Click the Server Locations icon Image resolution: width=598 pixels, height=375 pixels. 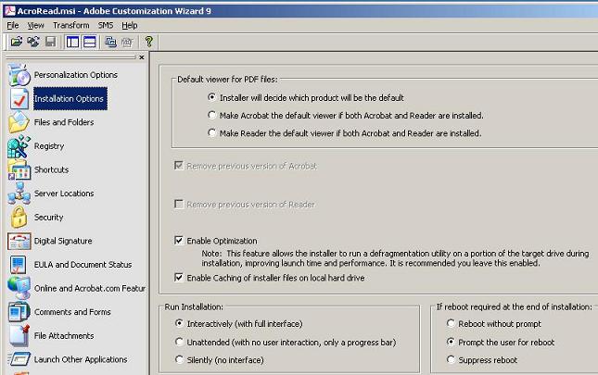tap(19, 194)
